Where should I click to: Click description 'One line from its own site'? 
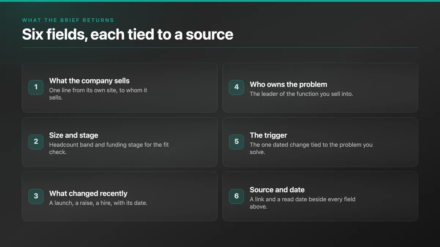click(98, 94)
